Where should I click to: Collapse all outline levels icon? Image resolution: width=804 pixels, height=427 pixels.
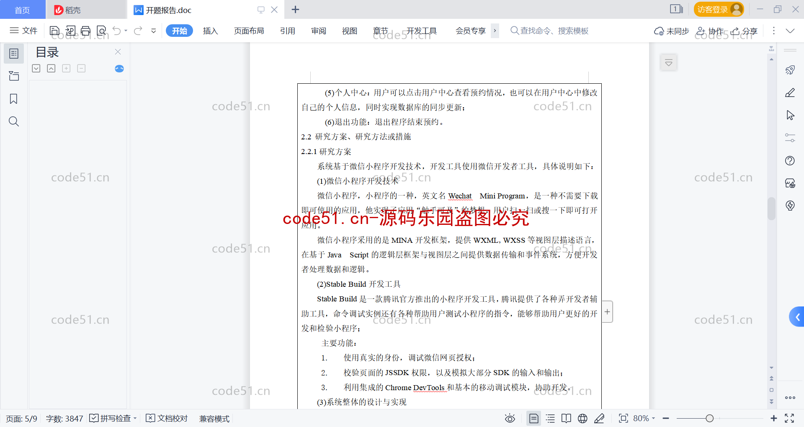[x=51, y=68]
